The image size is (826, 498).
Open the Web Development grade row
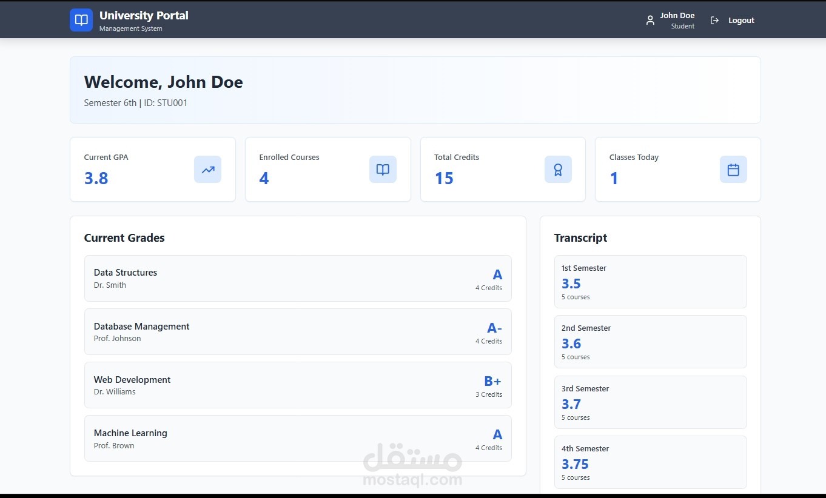pyautogui.click(x=298, y=385)
